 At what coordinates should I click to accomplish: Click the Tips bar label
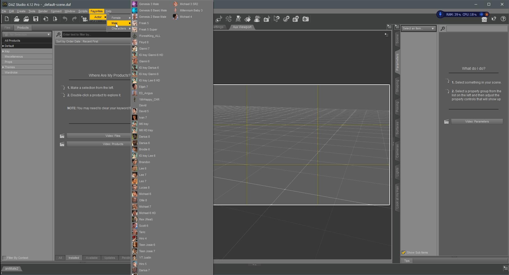(407, 261)
